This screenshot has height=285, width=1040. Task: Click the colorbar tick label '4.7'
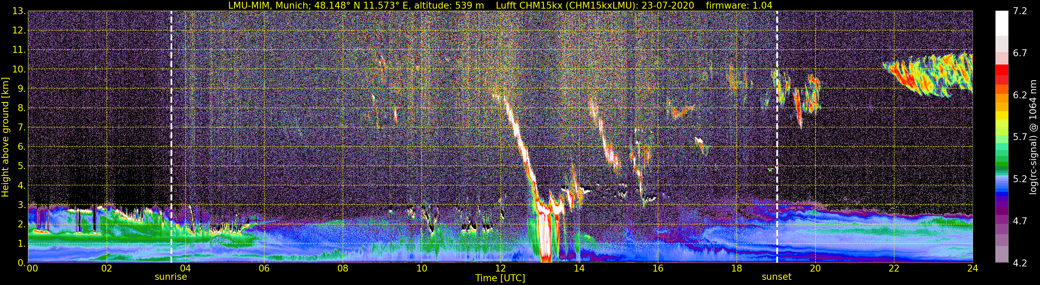pos(1020,221)
